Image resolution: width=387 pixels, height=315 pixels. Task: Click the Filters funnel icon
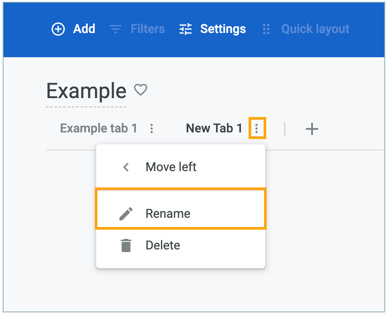click(115, 29)
